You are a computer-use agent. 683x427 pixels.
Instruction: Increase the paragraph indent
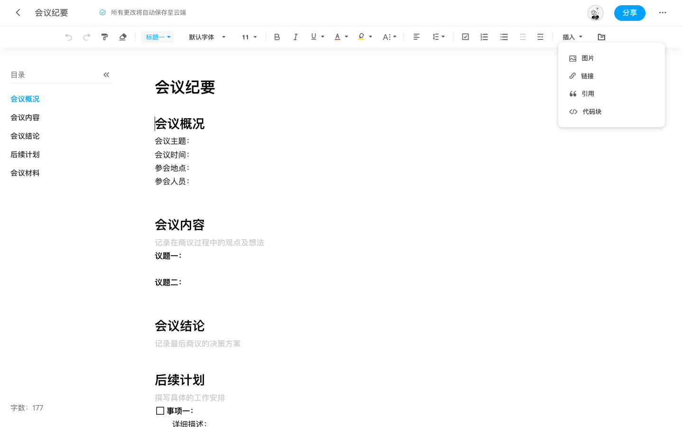click(x=540, y=37)
